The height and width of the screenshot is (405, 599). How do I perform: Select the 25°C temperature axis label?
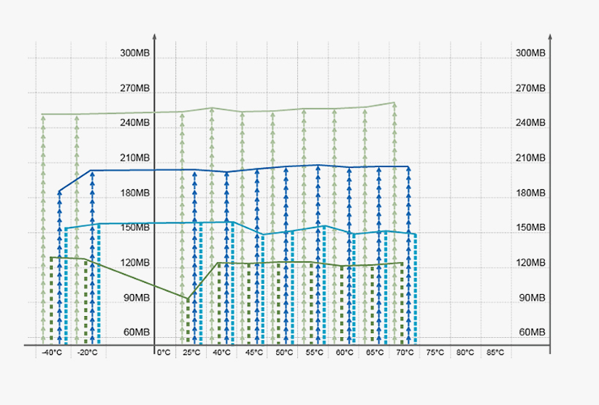[x=191, y=352]
